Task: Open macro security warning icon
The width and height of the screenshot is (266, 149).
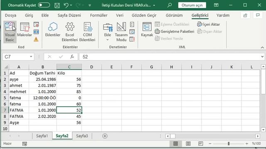Action: point(36,39)
